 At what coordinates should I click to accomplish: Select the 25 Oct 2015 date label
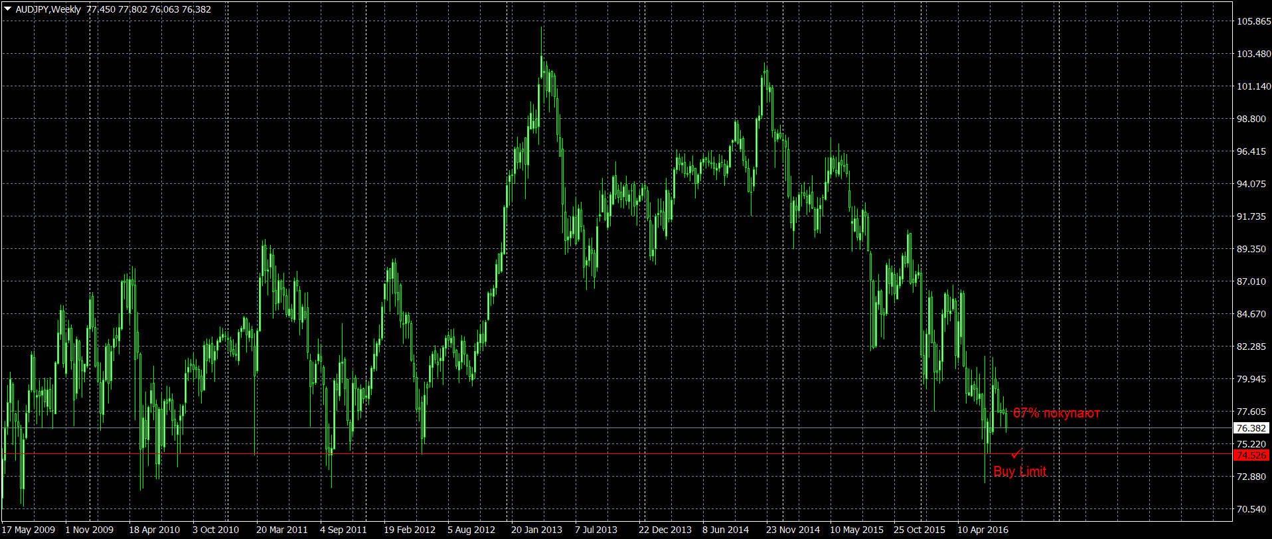pyautogui.click(x=919, y=530)
